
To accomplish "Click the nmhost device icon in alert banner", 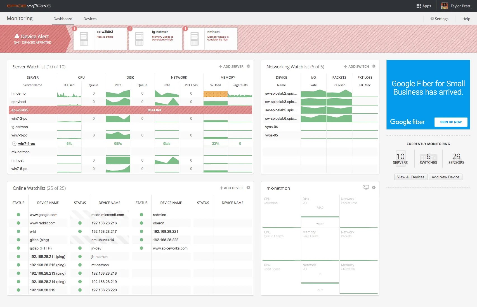I will [x=194, y=39].
